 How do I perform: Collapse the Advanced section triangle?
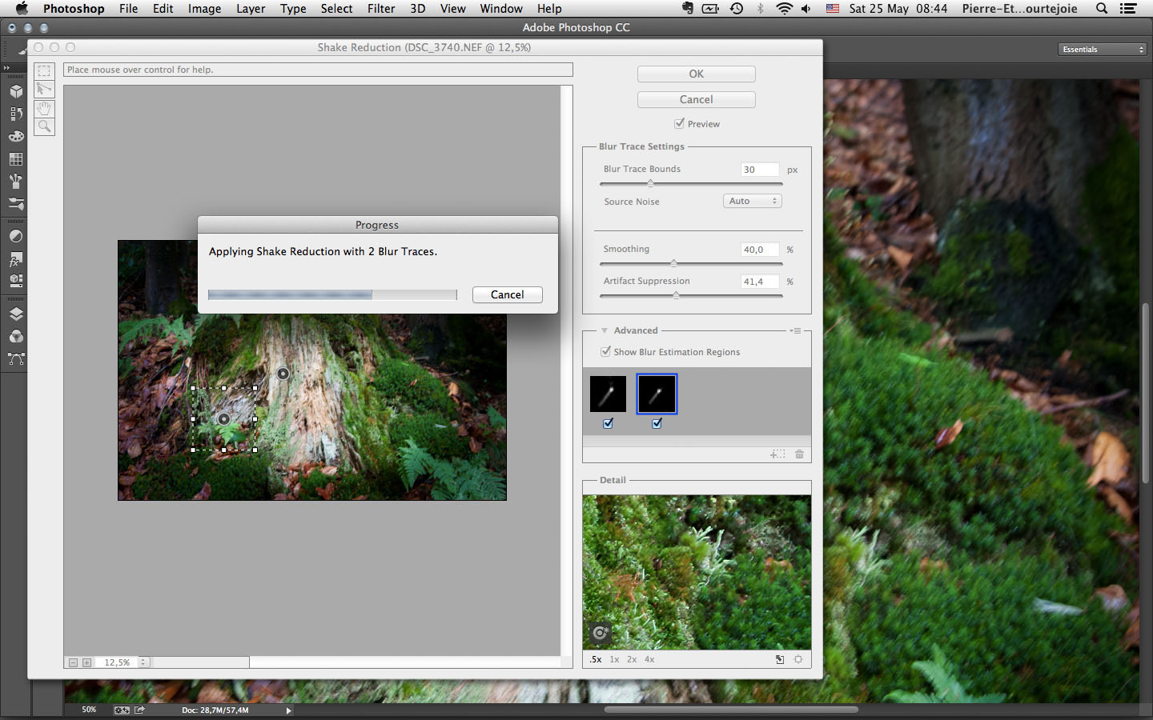[x=605, y=330]
